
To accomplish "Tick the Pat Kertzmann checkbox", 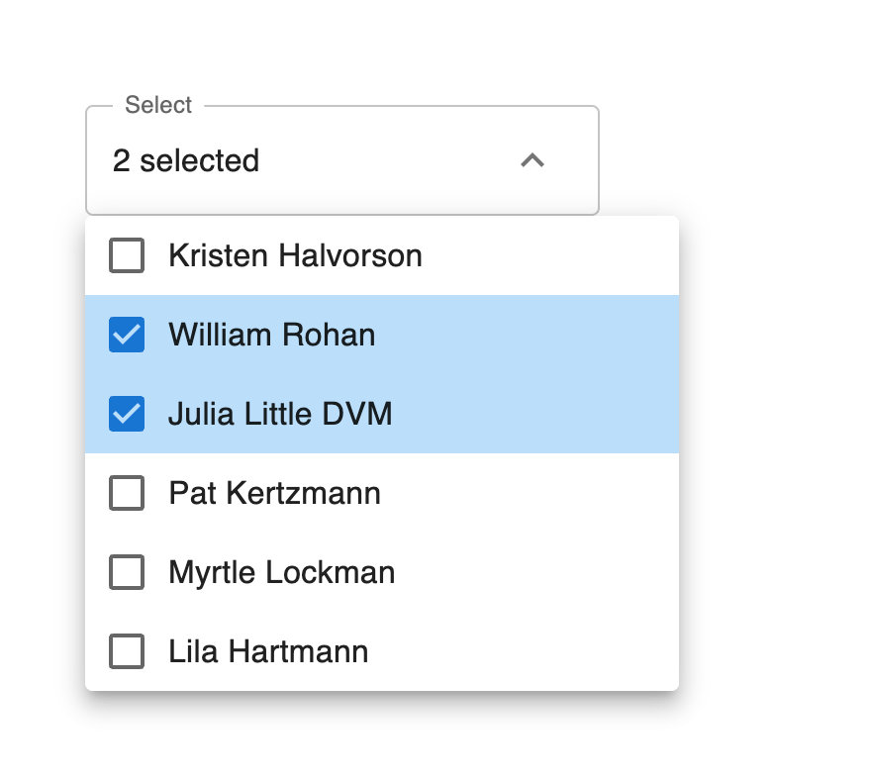I will click(127, 493).
